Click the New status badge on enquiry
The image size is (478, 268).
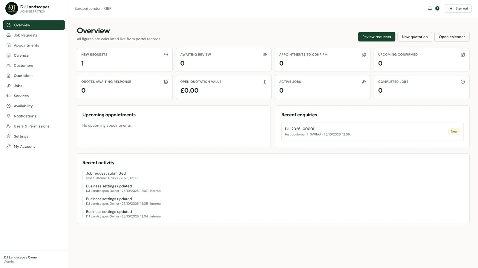click(454, 131)
